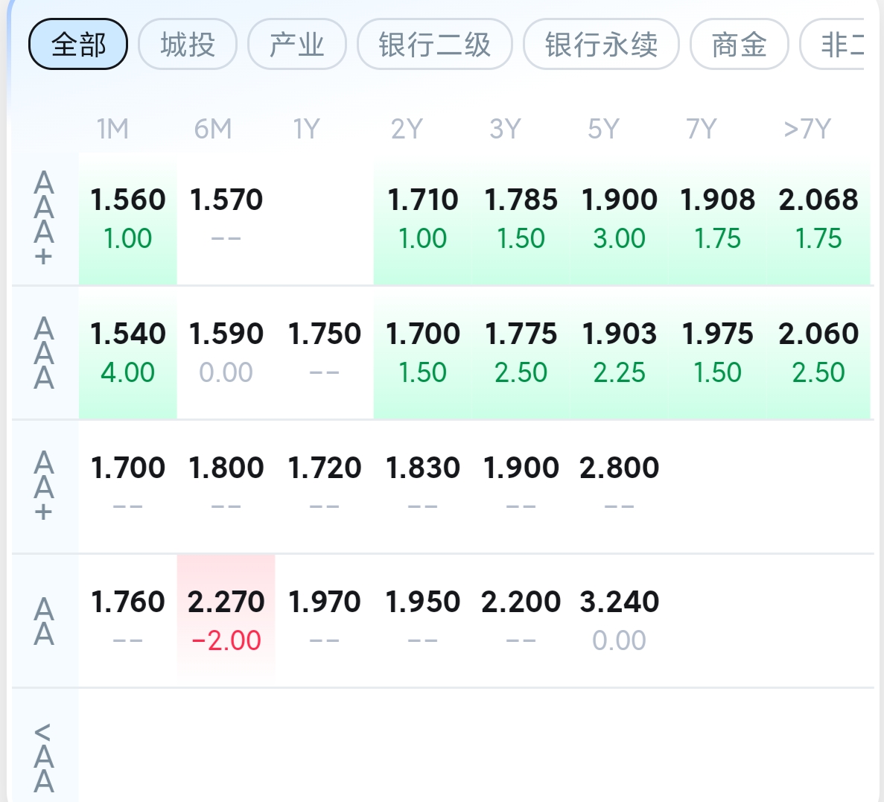
Task: Click the AAA+ >7Y value 2.068
Action: [x=818, y=219]
